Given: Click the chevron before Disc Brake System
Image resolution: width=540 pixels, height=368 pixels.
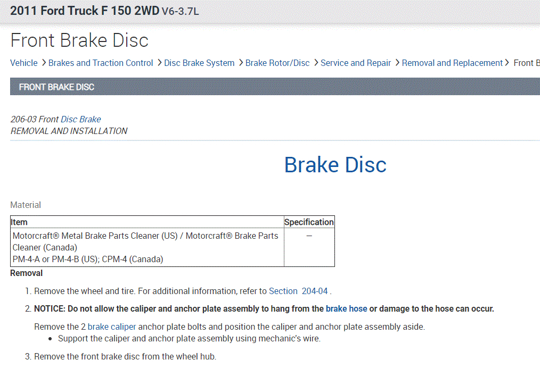Looking at the screenshot, I should pyautogui.click(x=159, y=63).
